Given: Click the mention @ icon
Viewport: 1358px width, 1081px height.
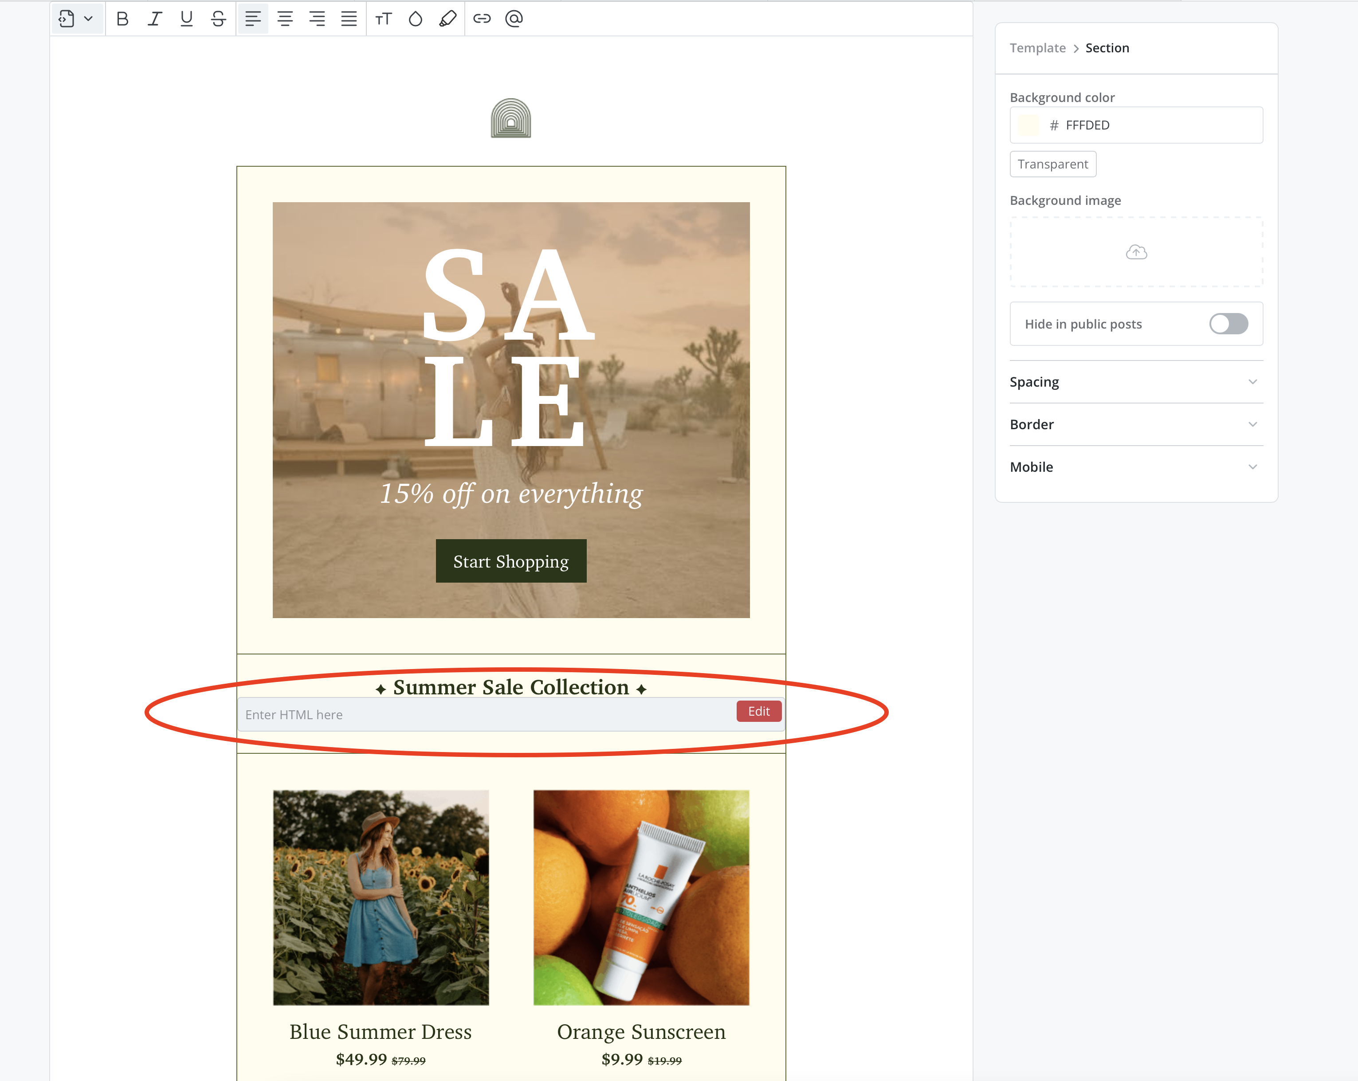Looking at the screenshot, I should 514,19.
